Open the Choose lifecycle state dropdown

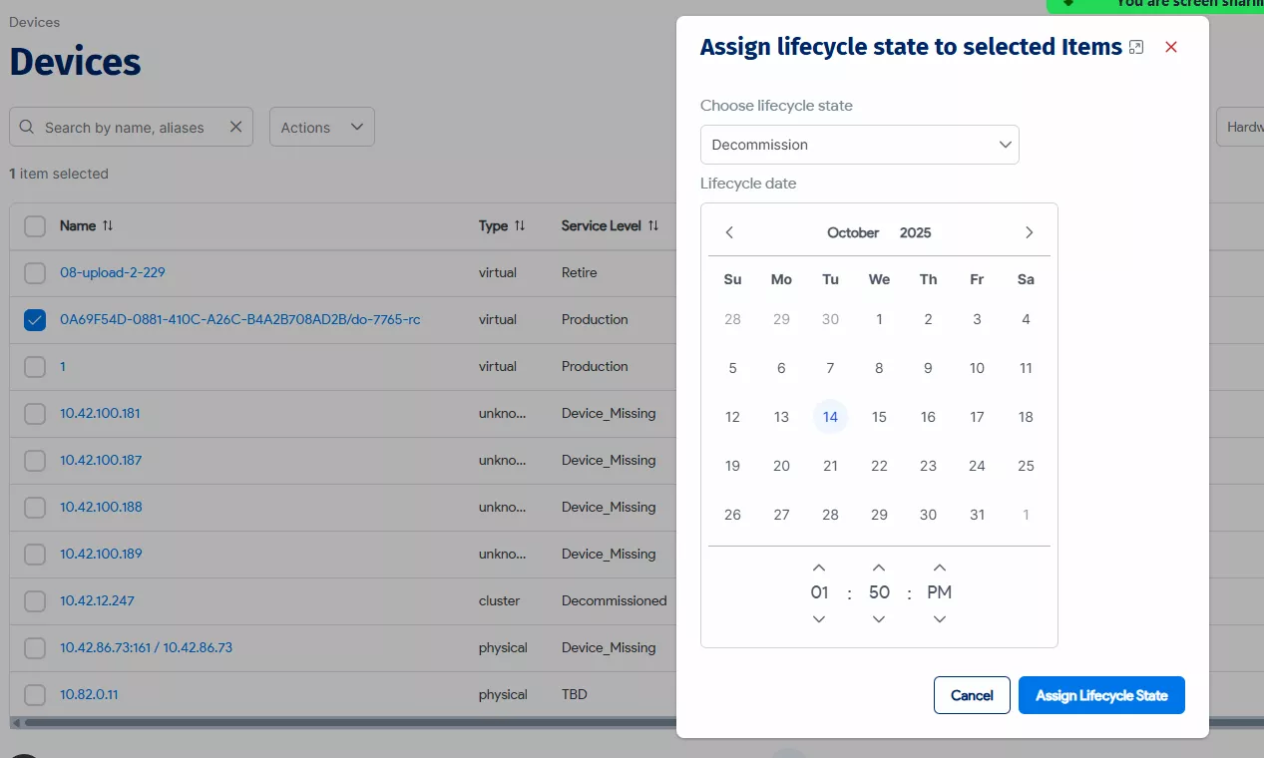(x=859, y=145)
